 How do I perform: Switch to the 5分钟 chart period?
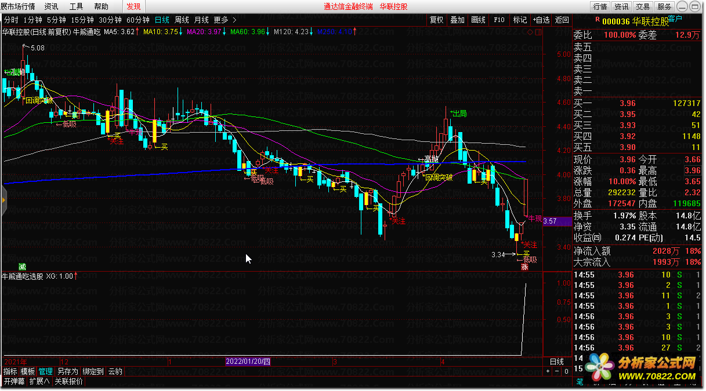pos(57,20)
